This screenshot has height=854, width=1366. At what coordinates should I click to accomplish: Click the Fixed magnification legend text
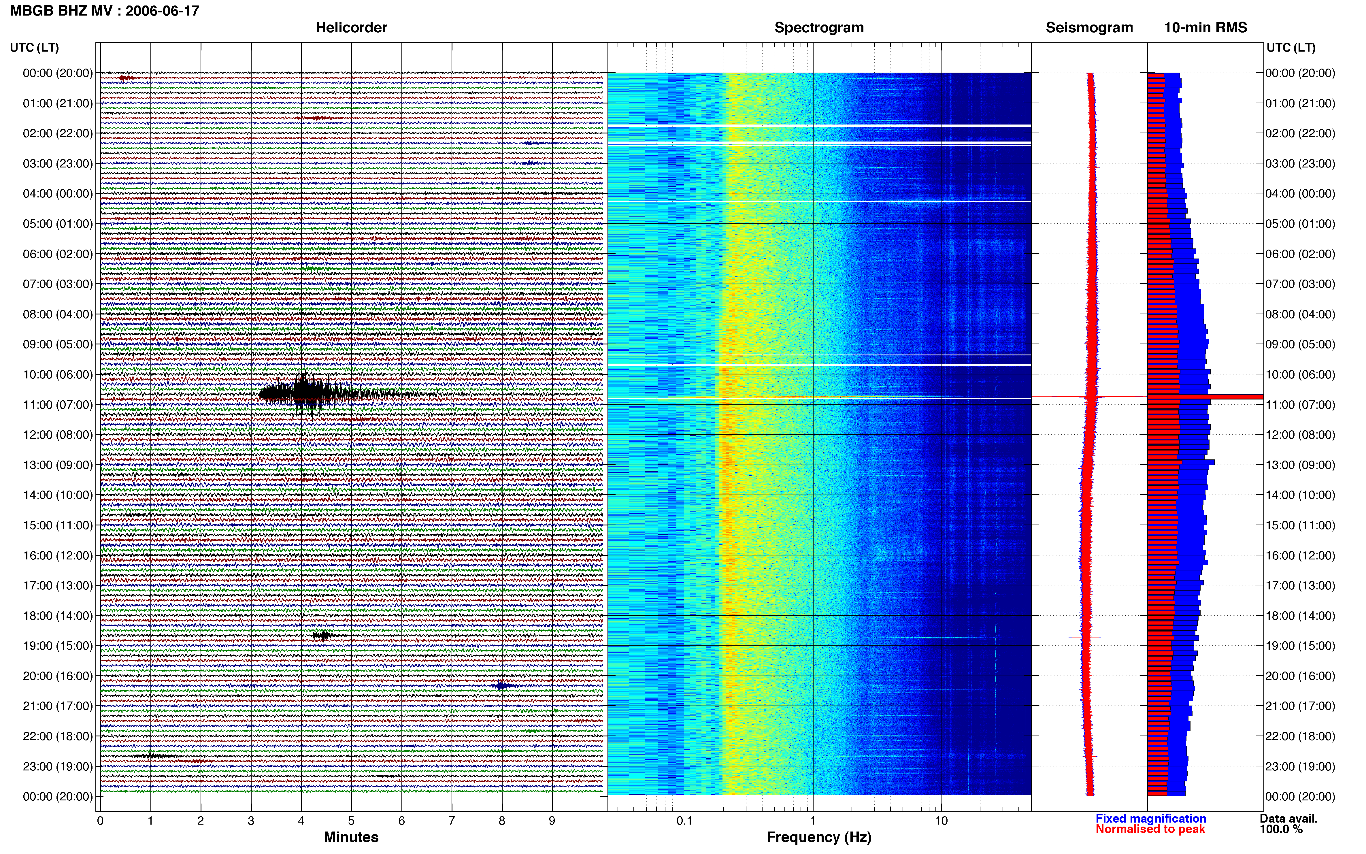pos(1151,819)
